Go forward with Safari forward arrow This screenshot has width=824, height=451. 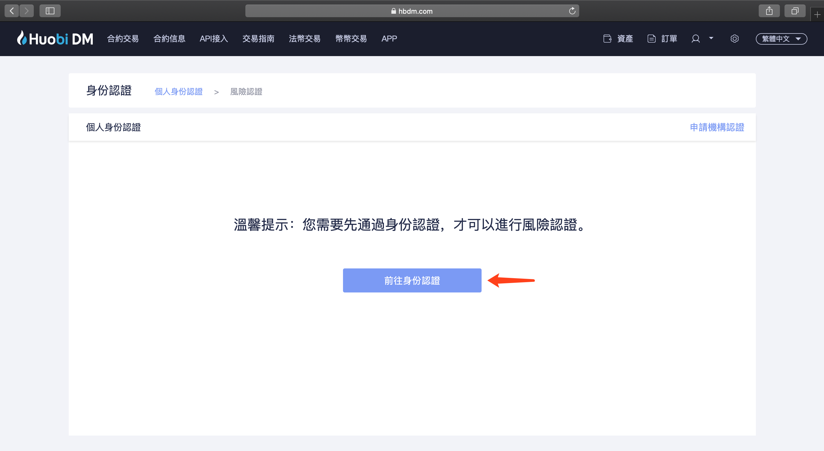click(x=27, y=11)
